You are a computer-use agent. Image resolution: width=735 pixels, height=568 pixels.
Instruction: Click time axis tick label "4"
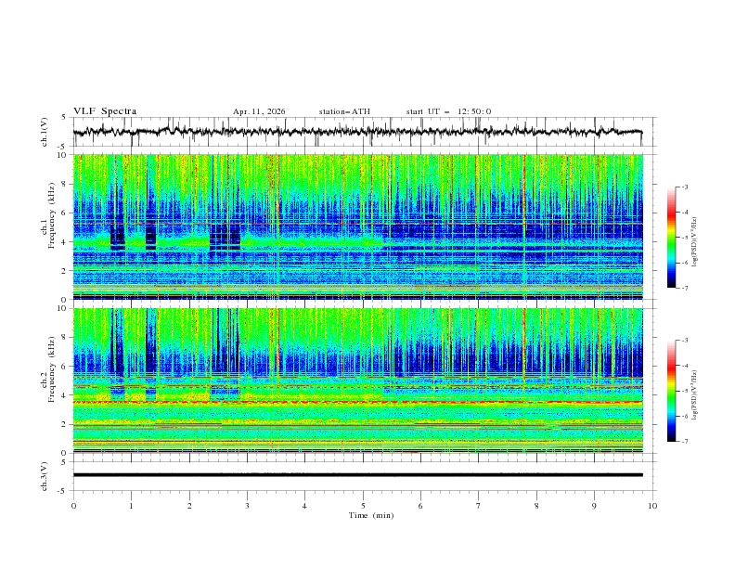pyautogui.click(x=304, y=506)
